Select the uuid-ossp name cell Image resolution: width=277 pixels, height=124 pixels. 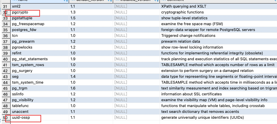tap(21, 118)
